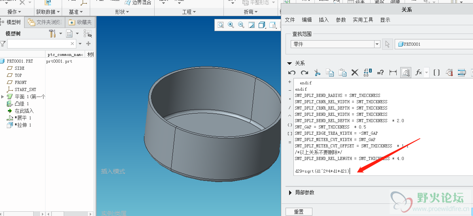Open the 文件 menu in Relations dialog
473x216 pixels.
tap(290, 20)
